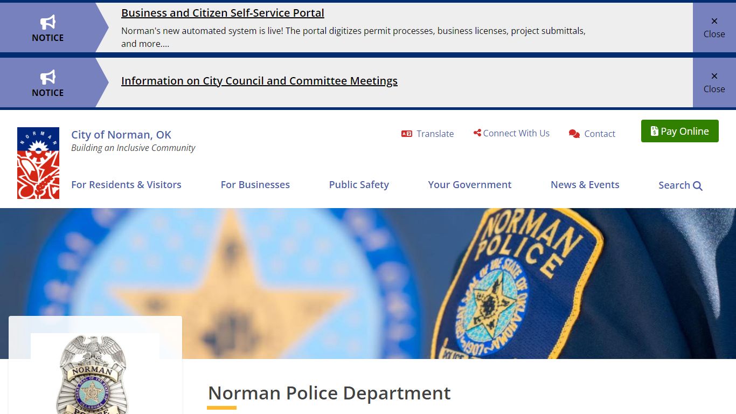Open the News & Events menu

(x=585, y=184)
